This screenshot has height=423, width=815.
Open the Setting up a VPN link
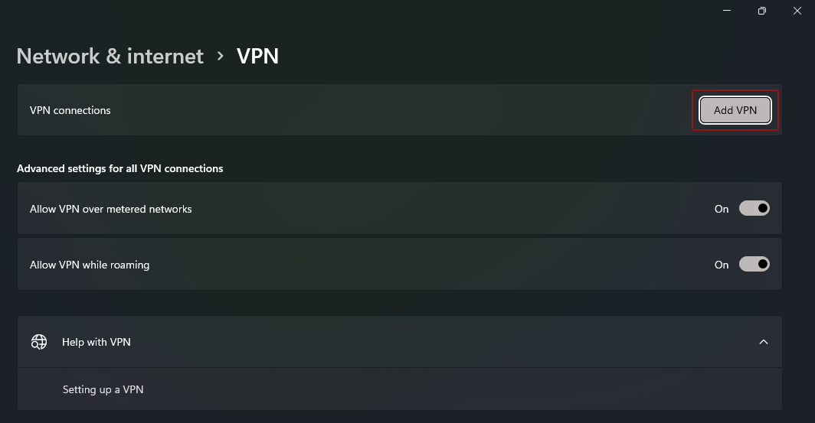[x=103, y=389]
